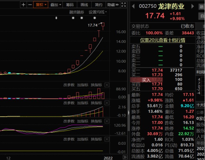The image size is (205, 160).
Task: Toggle the 筹码 chip distribution view
Action: pos(70,5)
